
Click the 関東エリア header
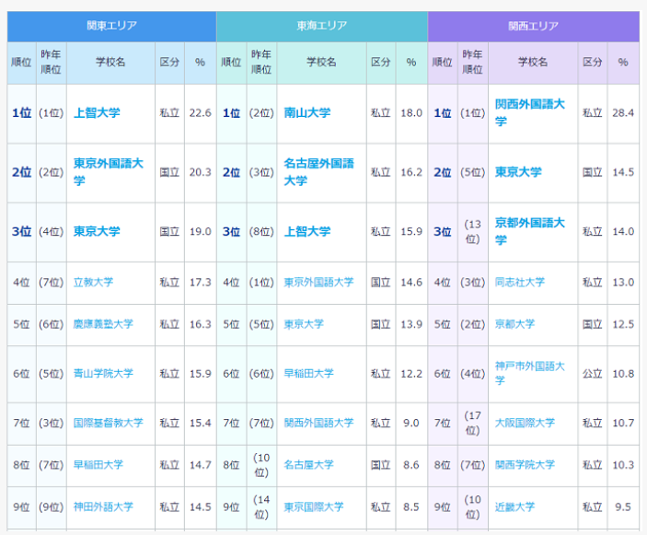(x=112, y=26)
